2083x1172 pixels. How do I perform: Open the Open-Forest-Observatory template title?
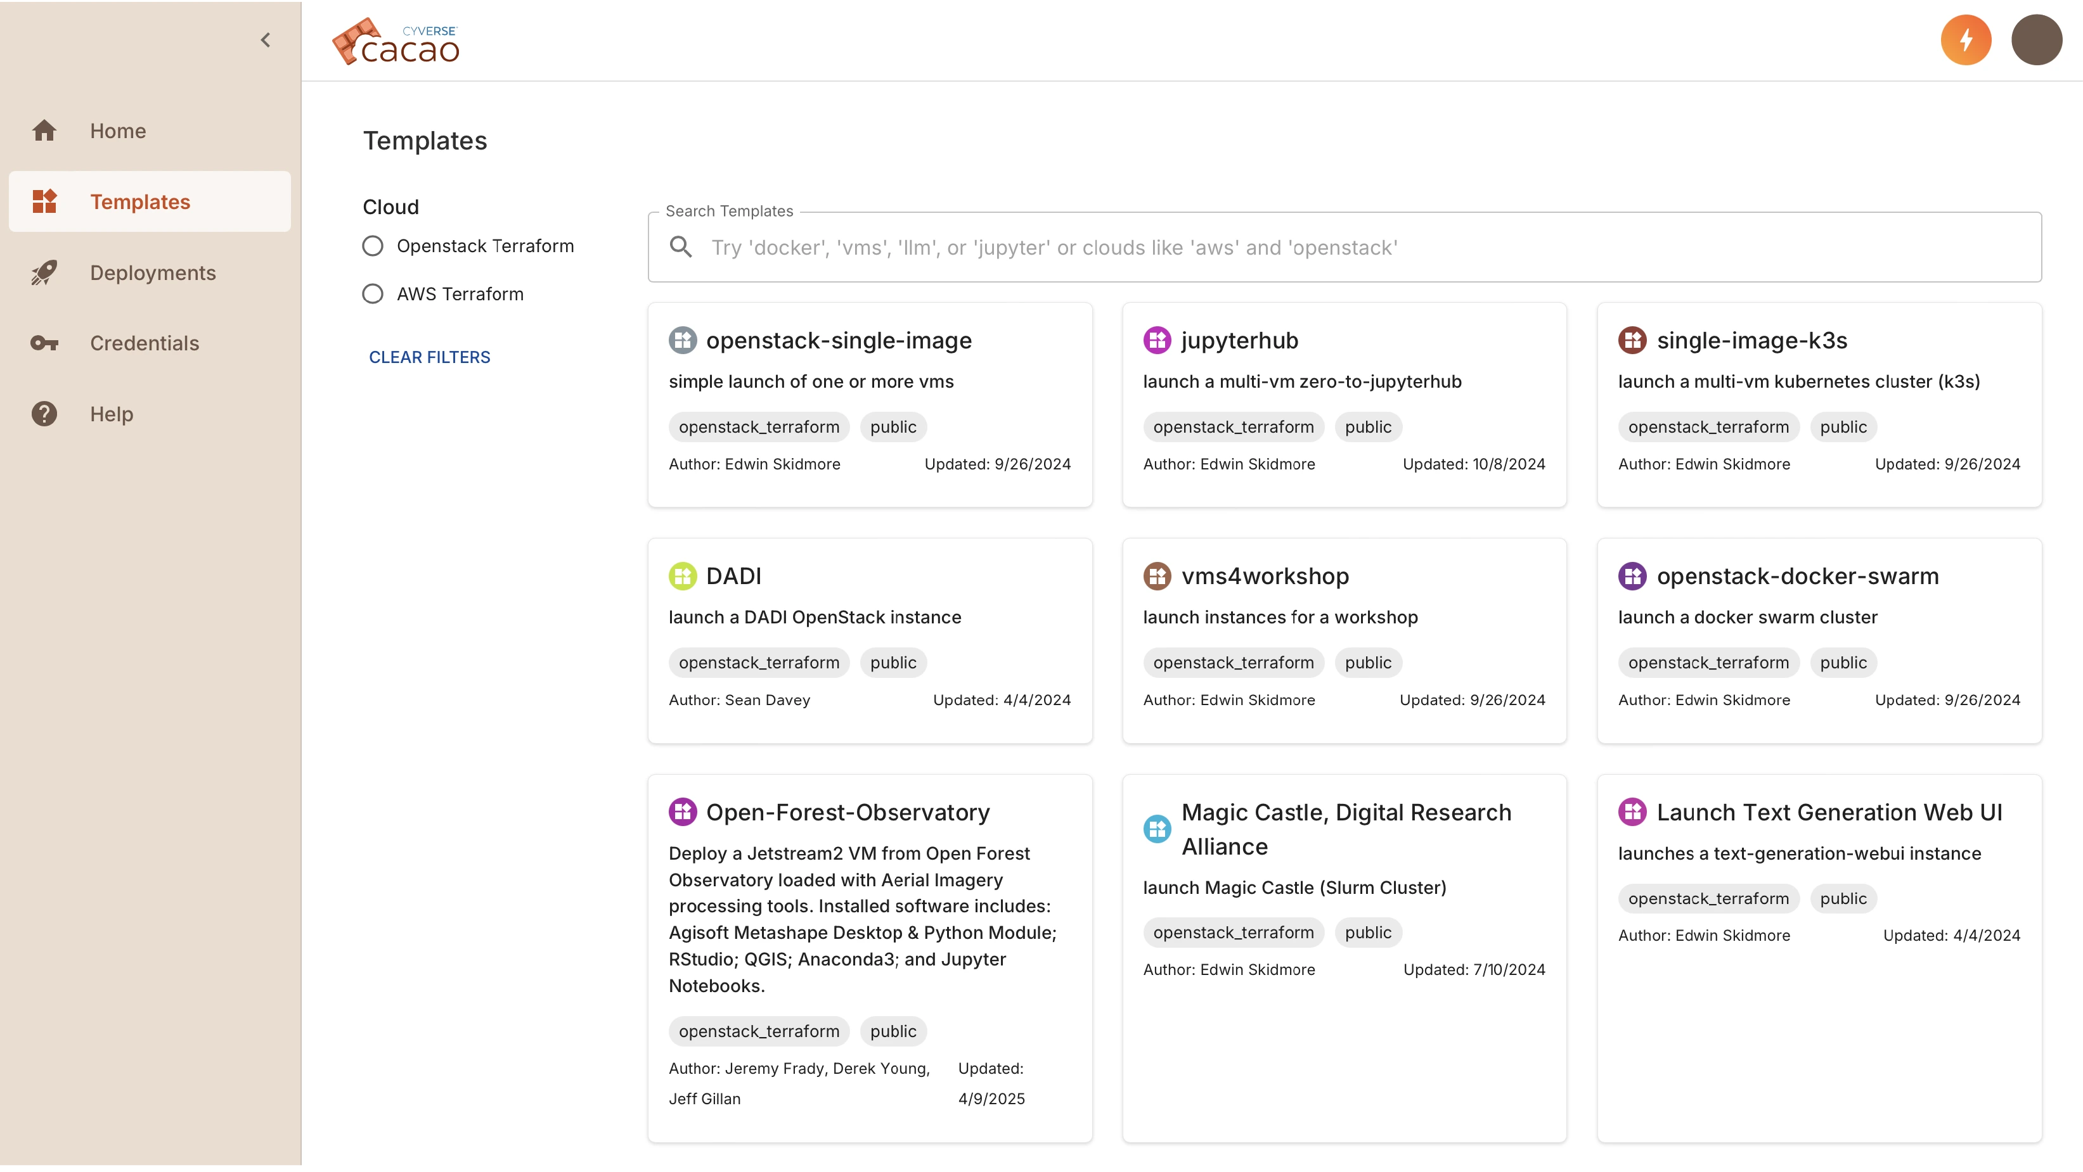[x=848, y=812]
